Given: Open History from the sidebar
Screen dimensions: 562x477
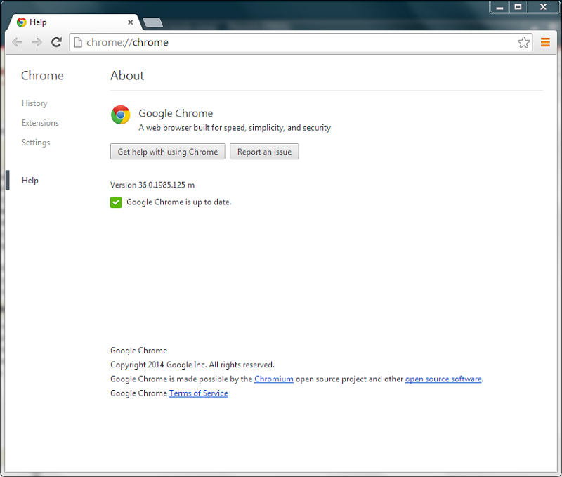Looking at the screenshot, I should (x=34, y=103).
